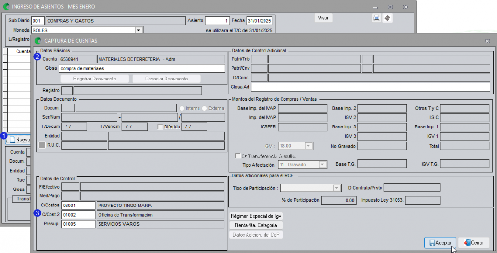Open the Tipo Afectación dropdown

click(322, 165)
